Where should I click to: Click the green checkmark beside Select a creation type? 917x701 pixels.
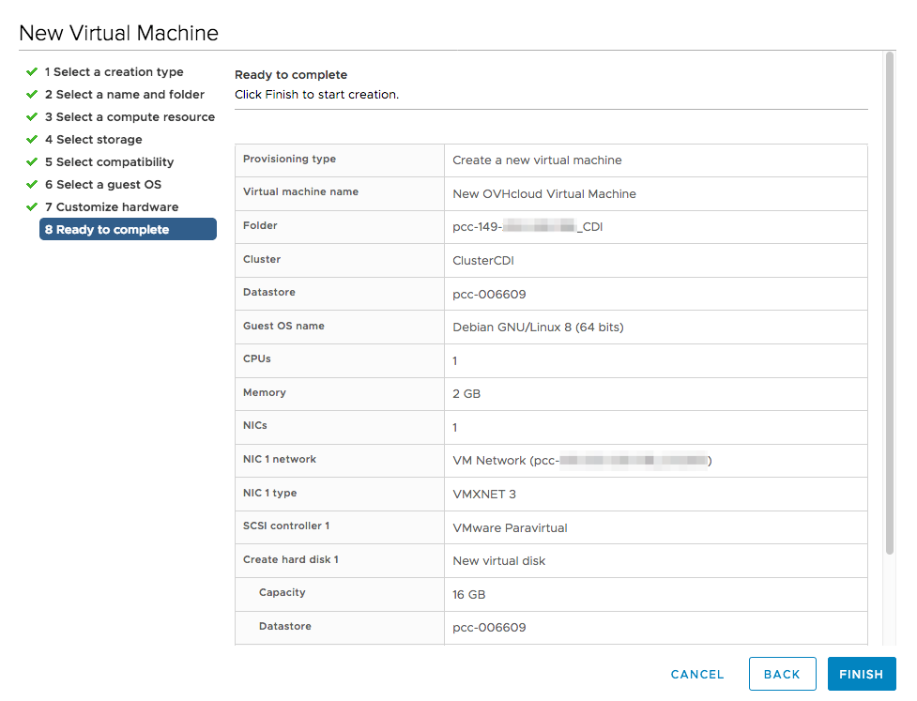click(x=32, y=72)
